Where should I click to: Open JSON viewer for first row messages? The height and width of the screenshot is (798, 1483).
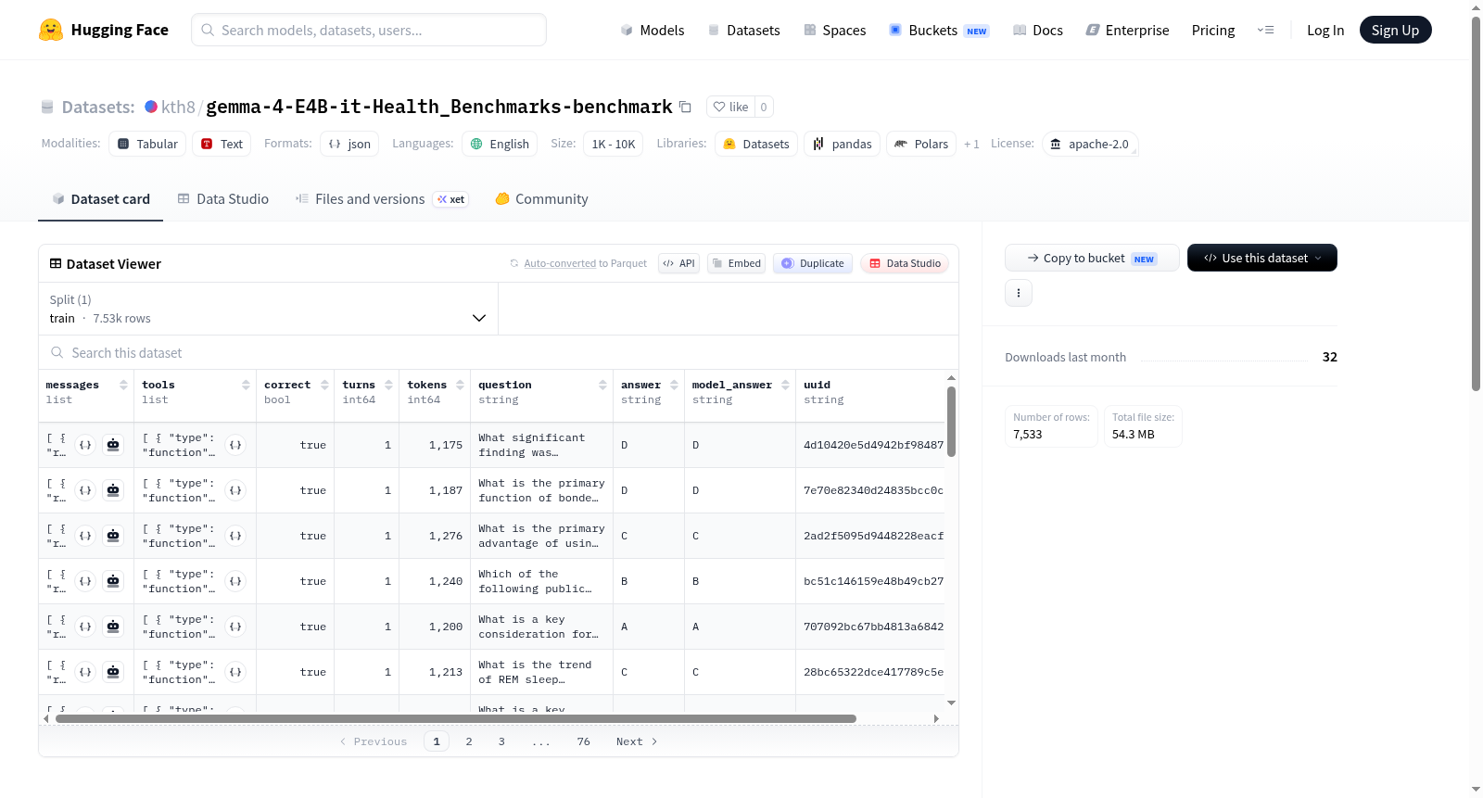85,445
